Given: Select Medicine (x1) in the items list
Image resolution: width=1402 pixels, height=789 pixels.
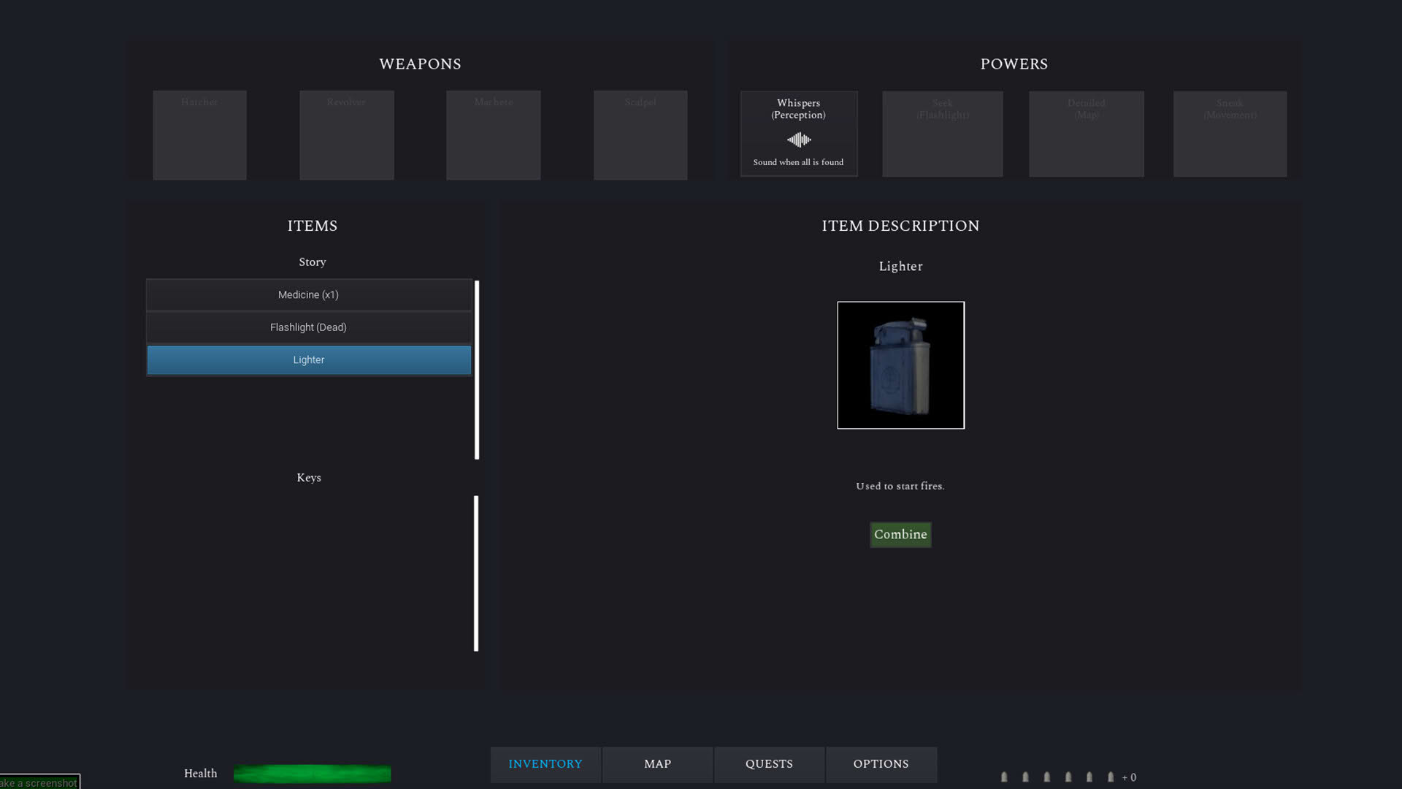Looking at the screenshot, I should click(x=309, y=295).
